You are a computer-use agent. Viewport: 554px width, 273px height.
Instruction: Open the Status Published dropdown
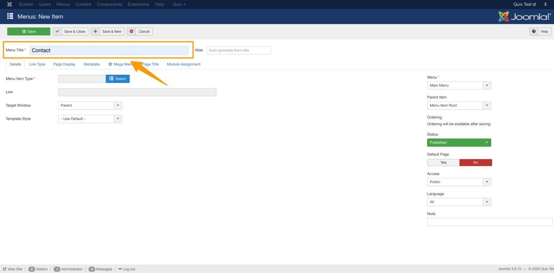point(459,143)
